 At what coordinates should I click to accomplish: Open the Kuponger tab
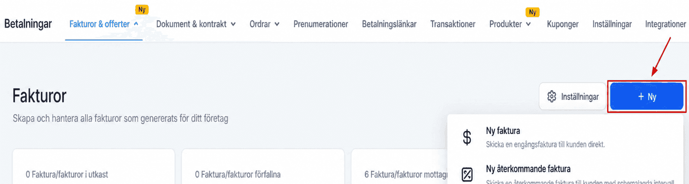(x=563, y=24)
